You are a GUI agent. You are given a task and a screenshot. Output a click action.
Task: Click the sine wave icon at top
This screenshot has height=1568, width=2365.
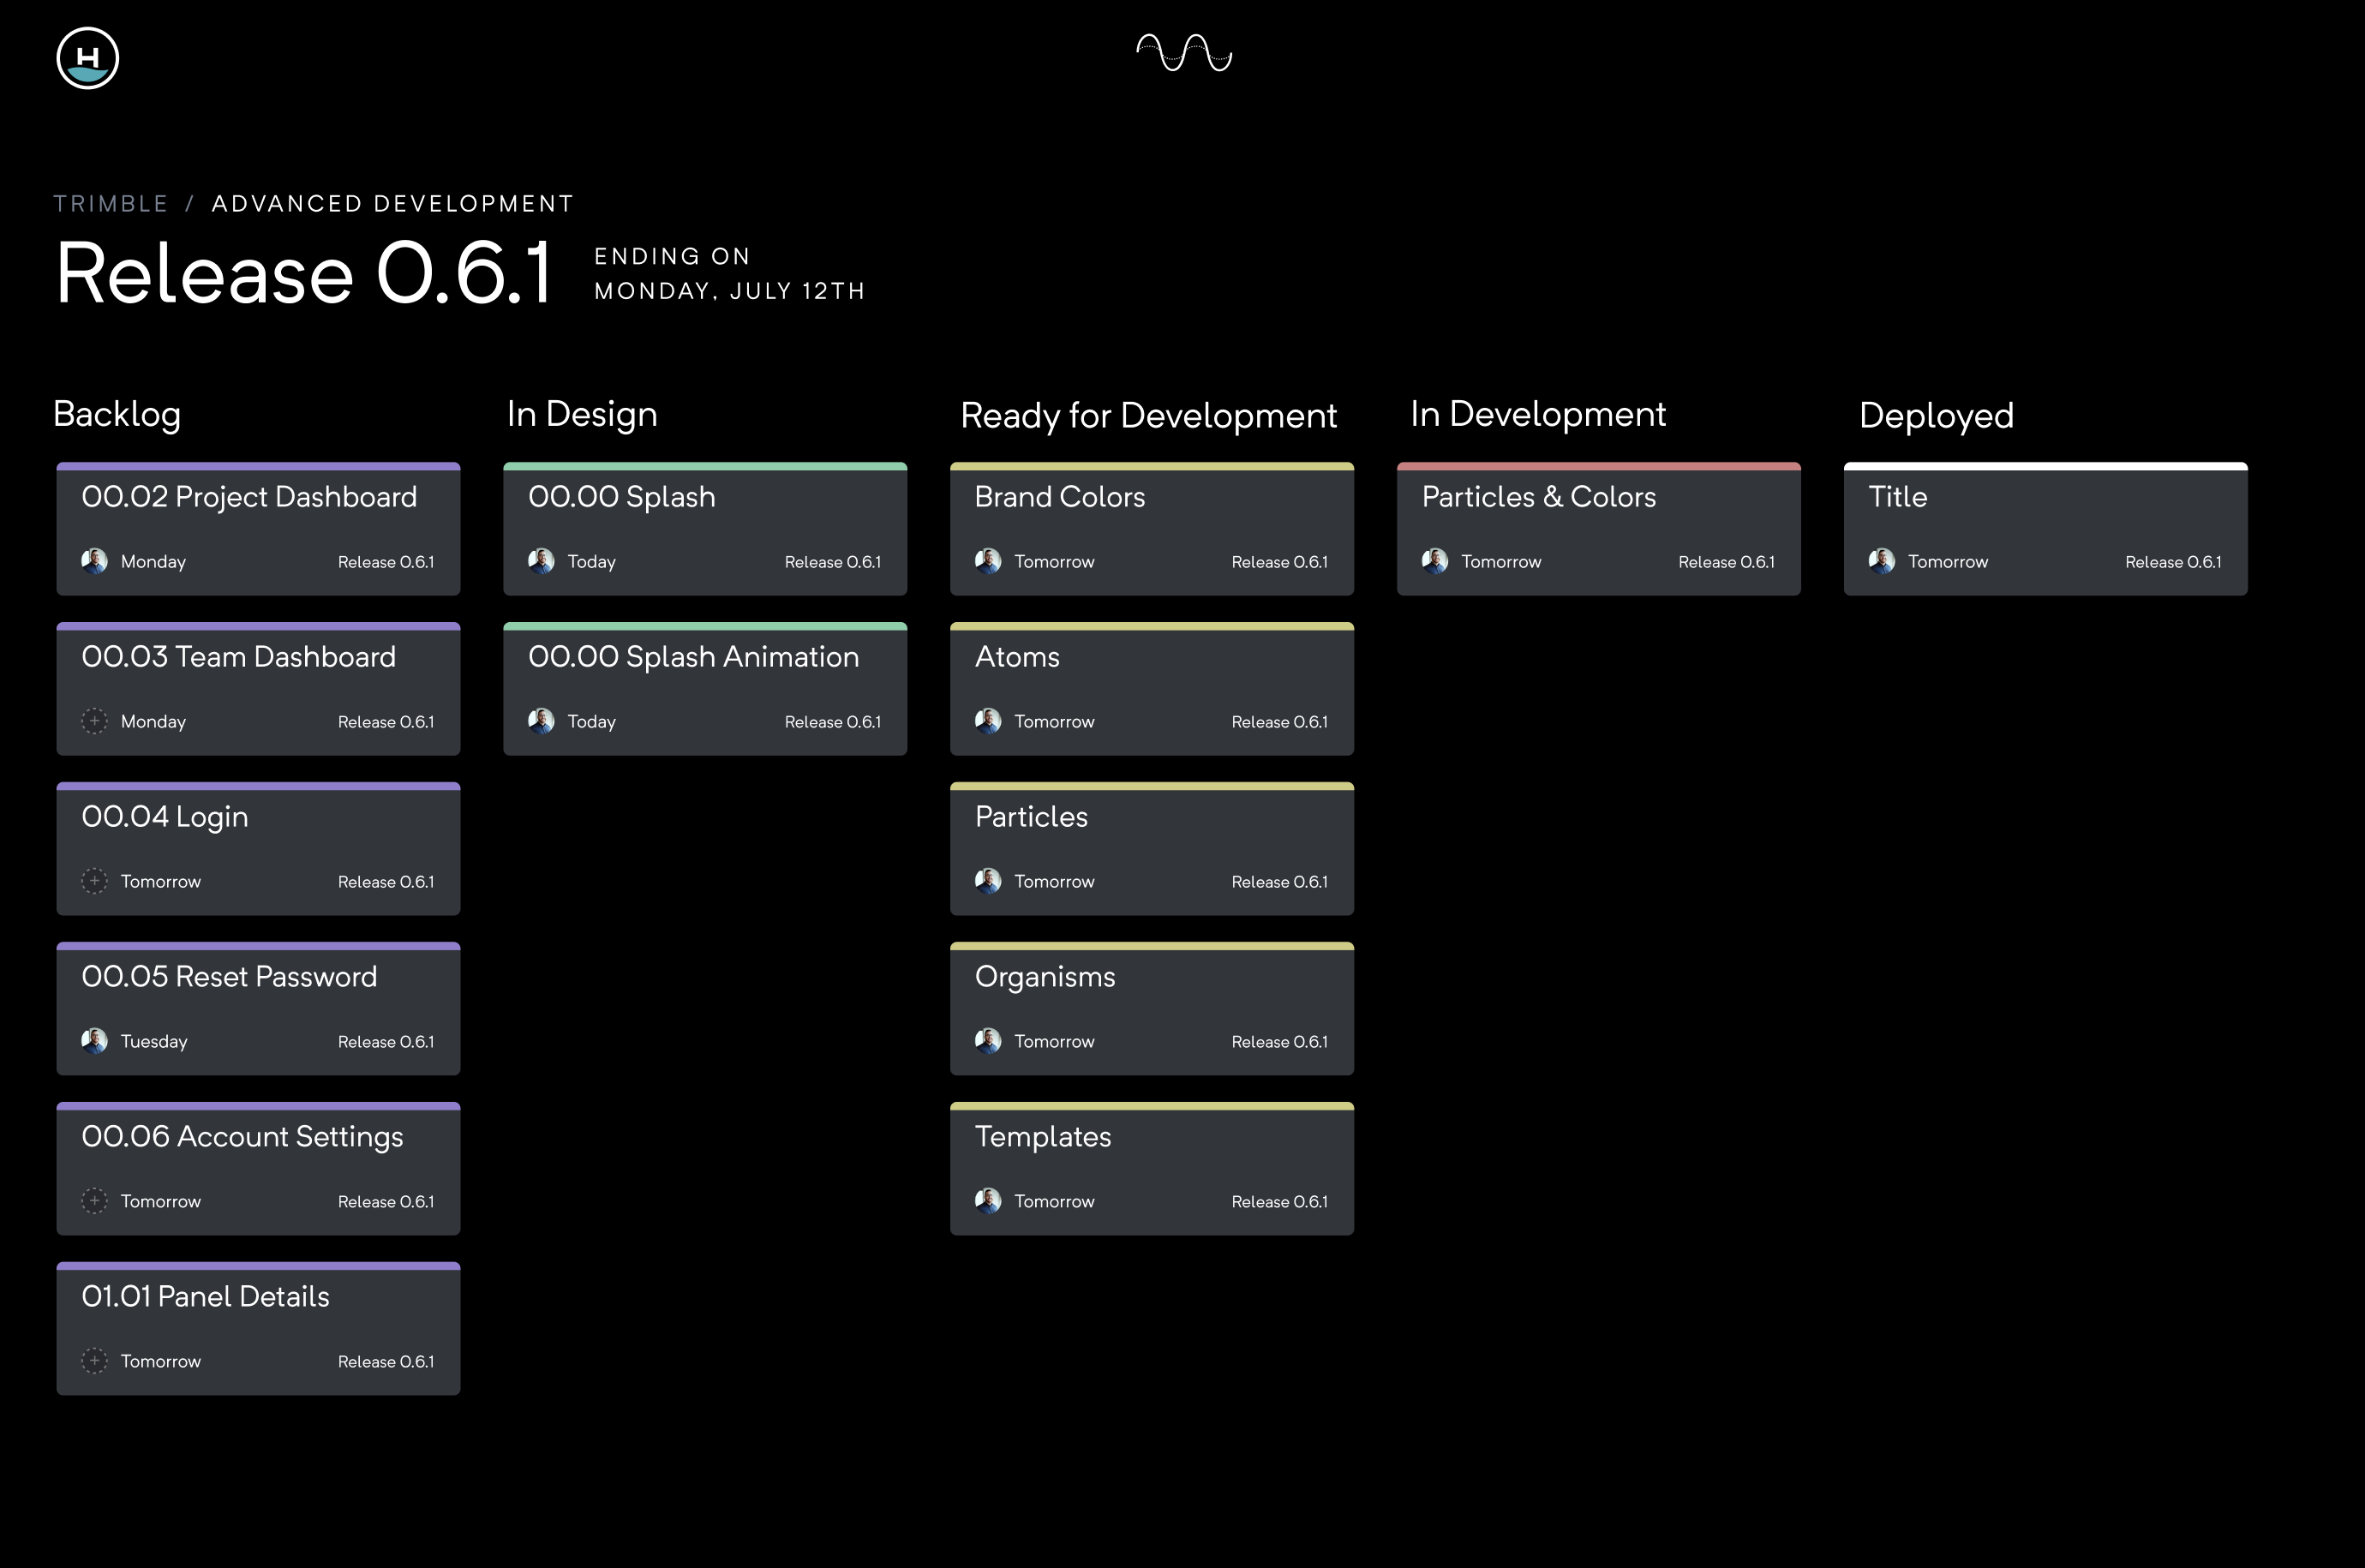tap(1184, 53)
